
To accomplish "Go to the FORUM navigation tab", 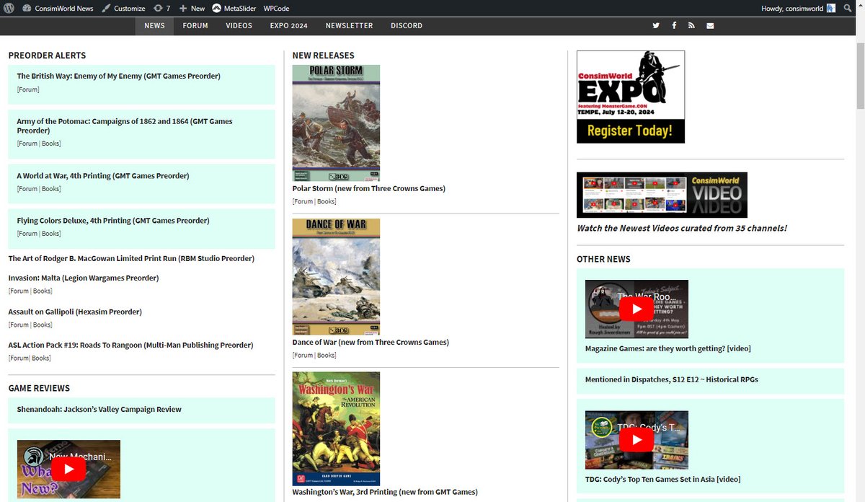I will pyautogui.click(x=195, y=25).
